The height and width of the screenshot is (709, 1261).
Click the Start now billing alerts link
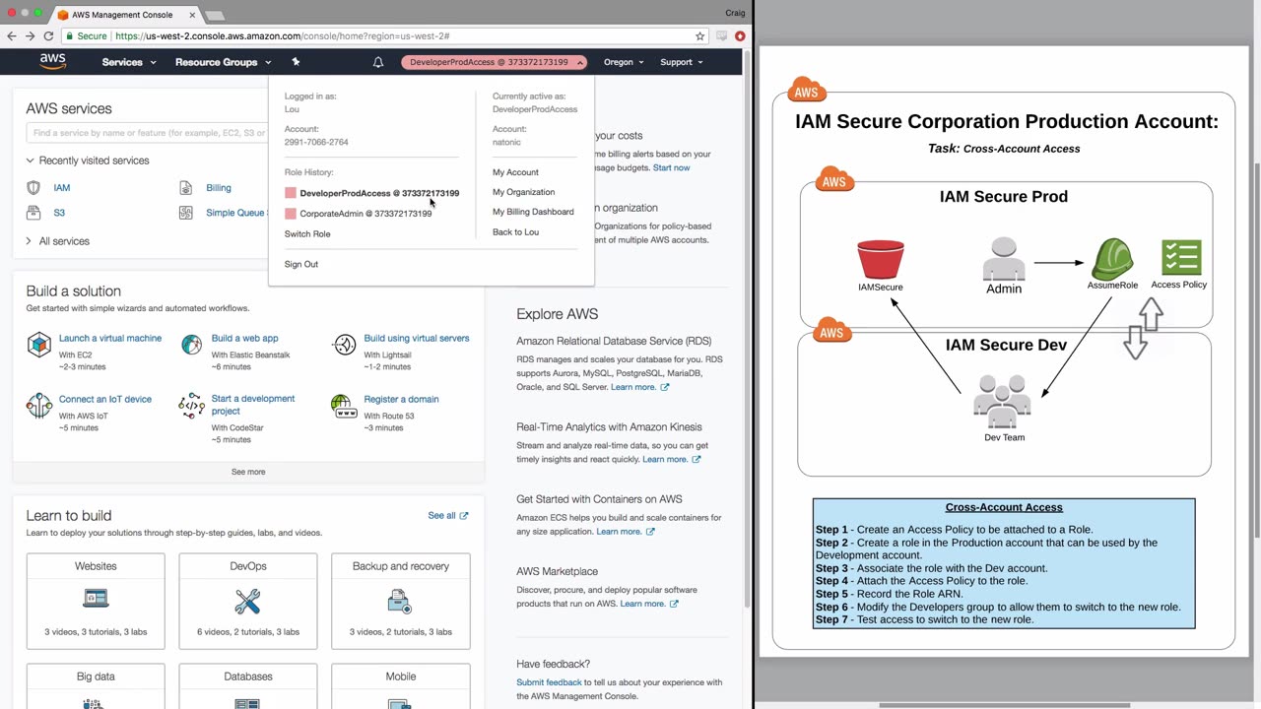[x=671, y=167]
